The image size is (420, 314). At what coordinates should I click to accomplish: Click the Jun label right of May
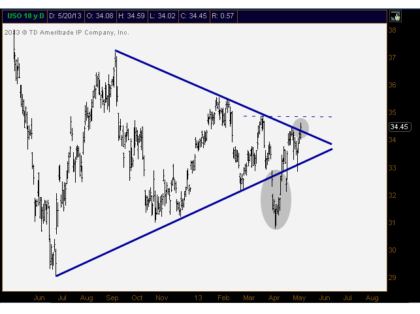pos(325,298)
